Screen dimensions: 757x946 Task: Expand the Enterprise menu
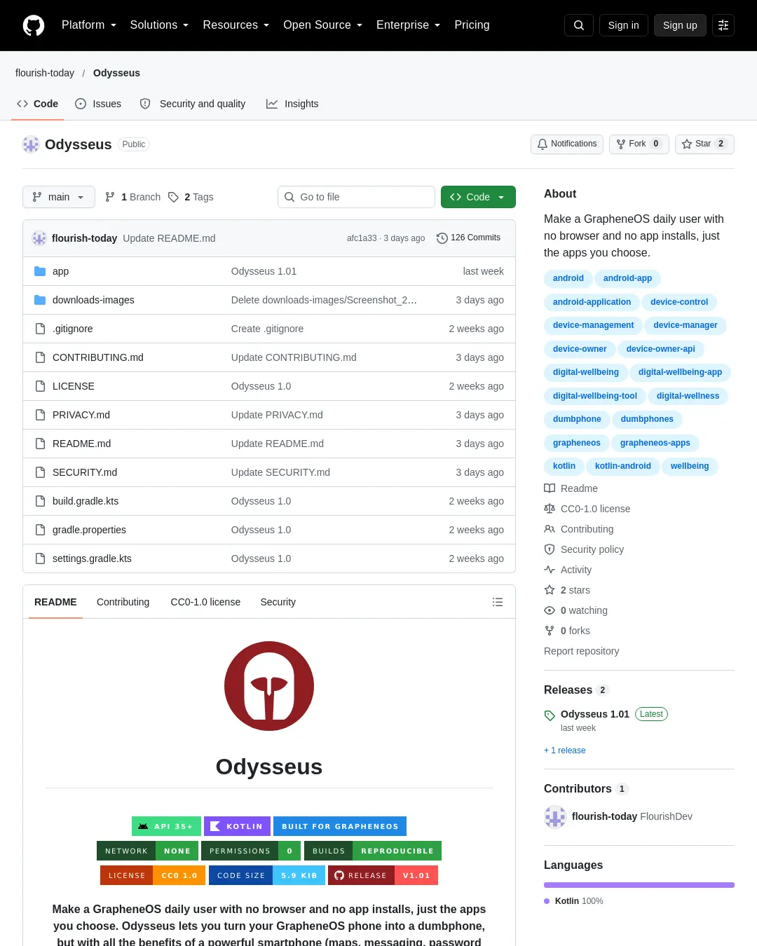click(x=409, y=25)
